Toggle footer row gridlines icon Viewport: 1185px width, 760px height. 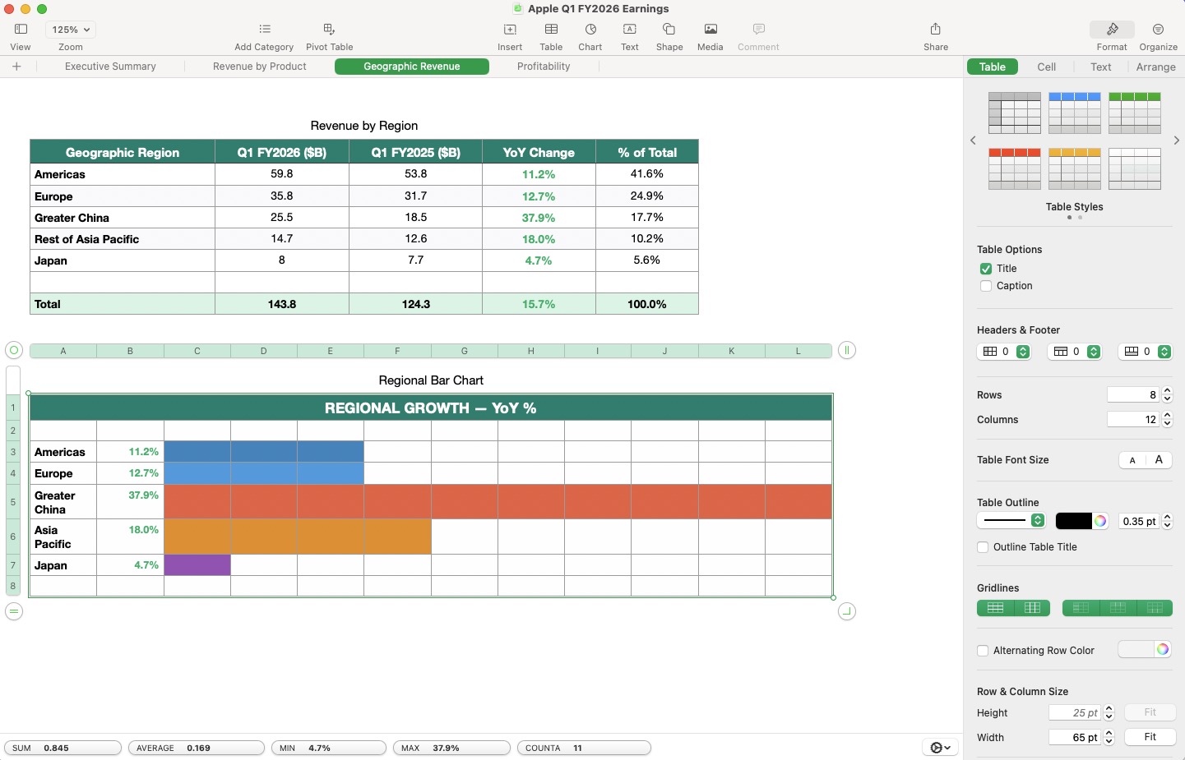coord(1155,608)
